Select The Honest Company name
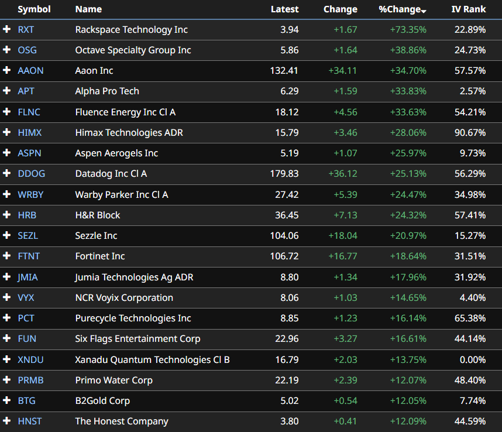502x432 pixels. [122, 421]
